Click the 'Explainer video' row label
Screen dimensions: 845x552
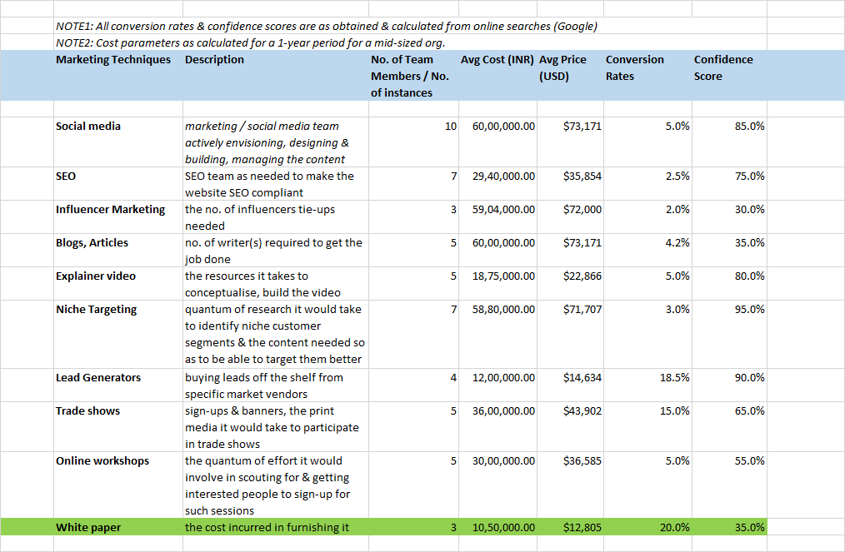coord(96,276)
